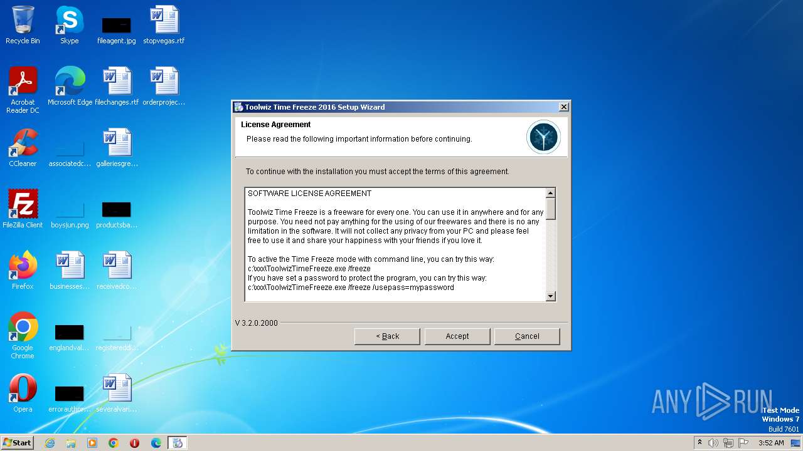Go Back in the setup wizard

coord(387,336)
